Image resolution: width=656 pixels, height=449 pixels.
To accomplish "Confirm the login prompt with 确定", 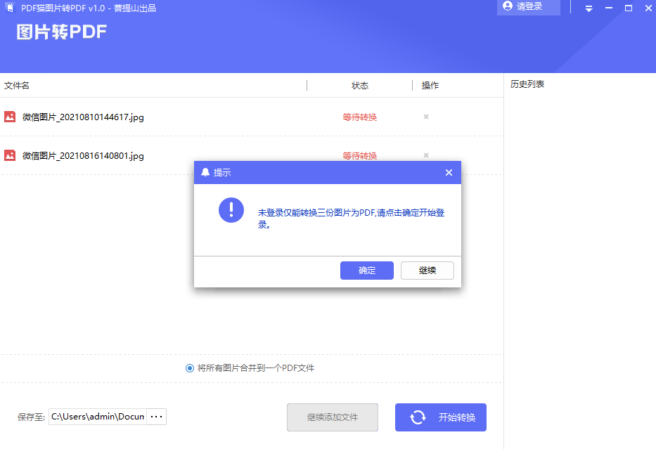I will point(367,271).
